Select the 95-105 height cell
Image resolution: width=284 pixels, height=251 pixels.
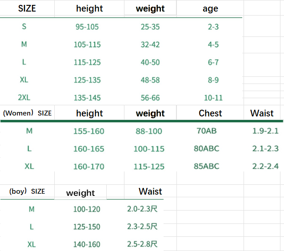[x=87, y=27]
